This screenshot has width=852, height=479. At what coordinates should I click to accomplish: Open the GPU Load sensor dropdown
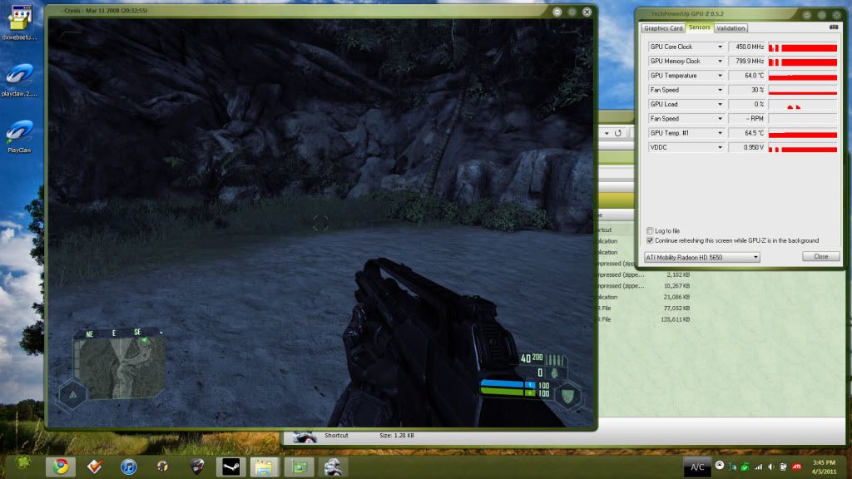[x=720, y=104]
